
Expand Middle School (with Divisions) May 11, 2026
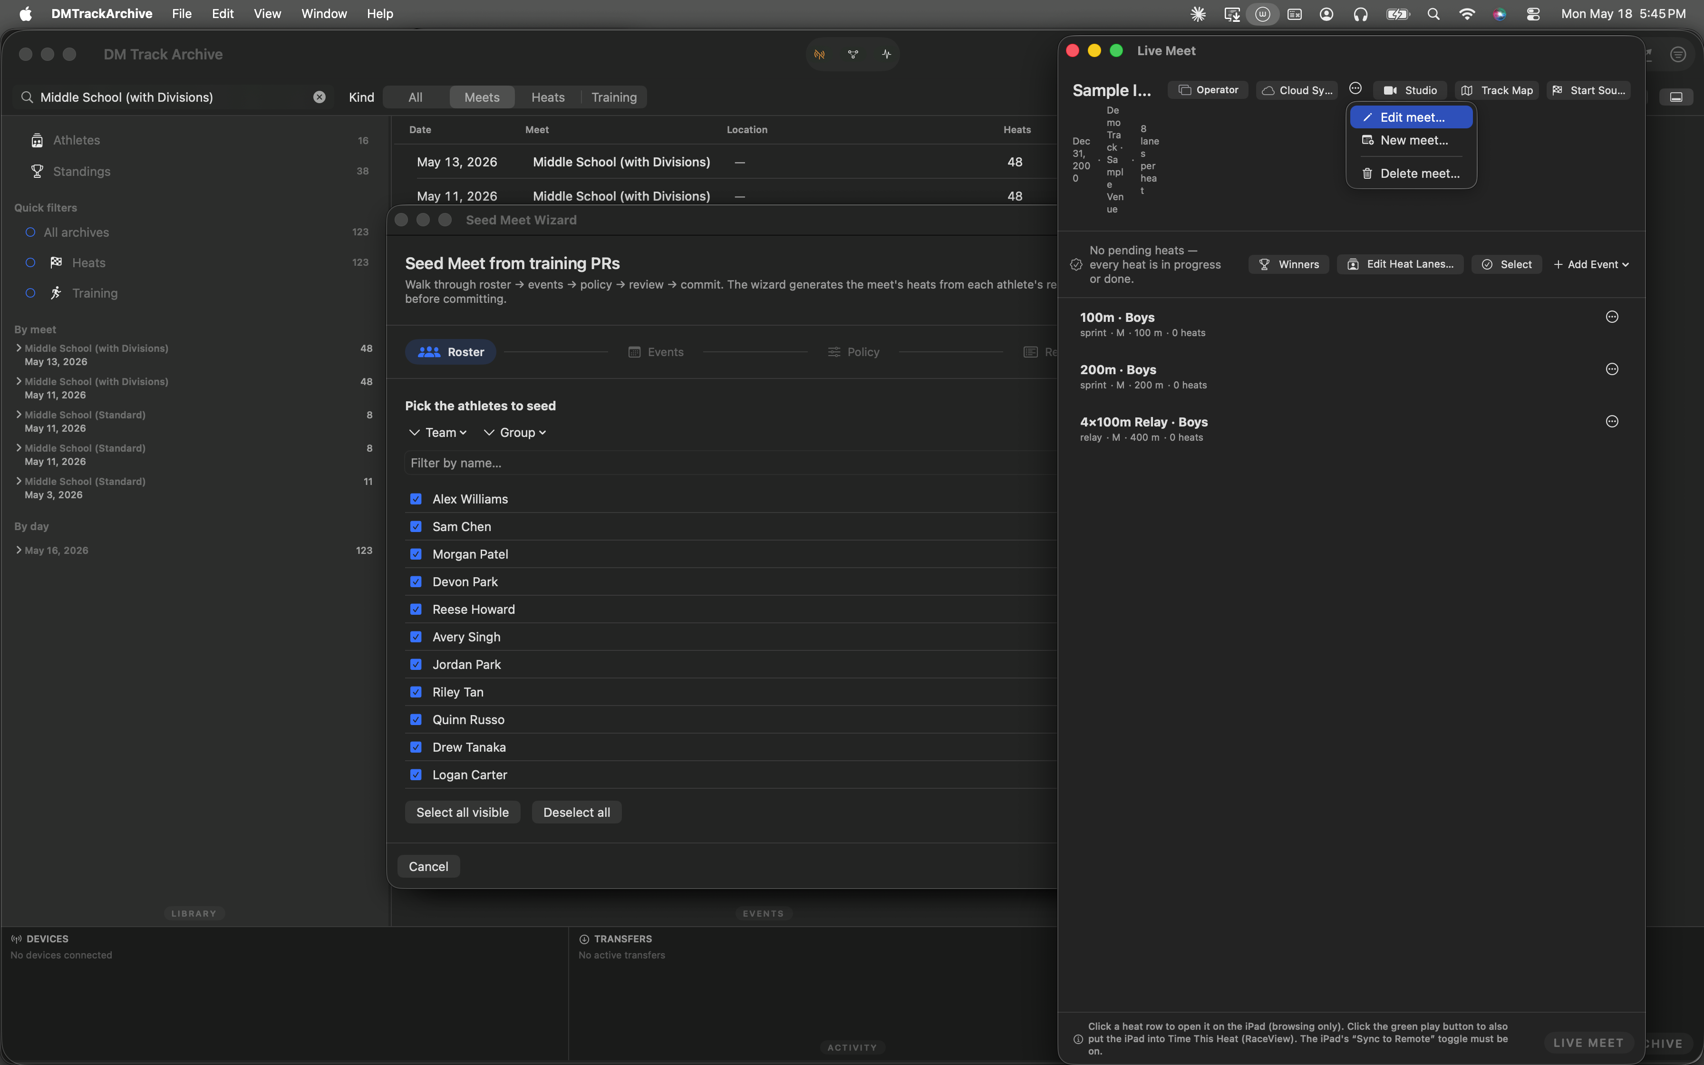pos(19,381)
